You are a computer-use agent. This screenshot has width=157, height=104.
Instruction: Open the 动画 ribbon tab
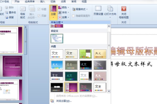coord(63,2)
